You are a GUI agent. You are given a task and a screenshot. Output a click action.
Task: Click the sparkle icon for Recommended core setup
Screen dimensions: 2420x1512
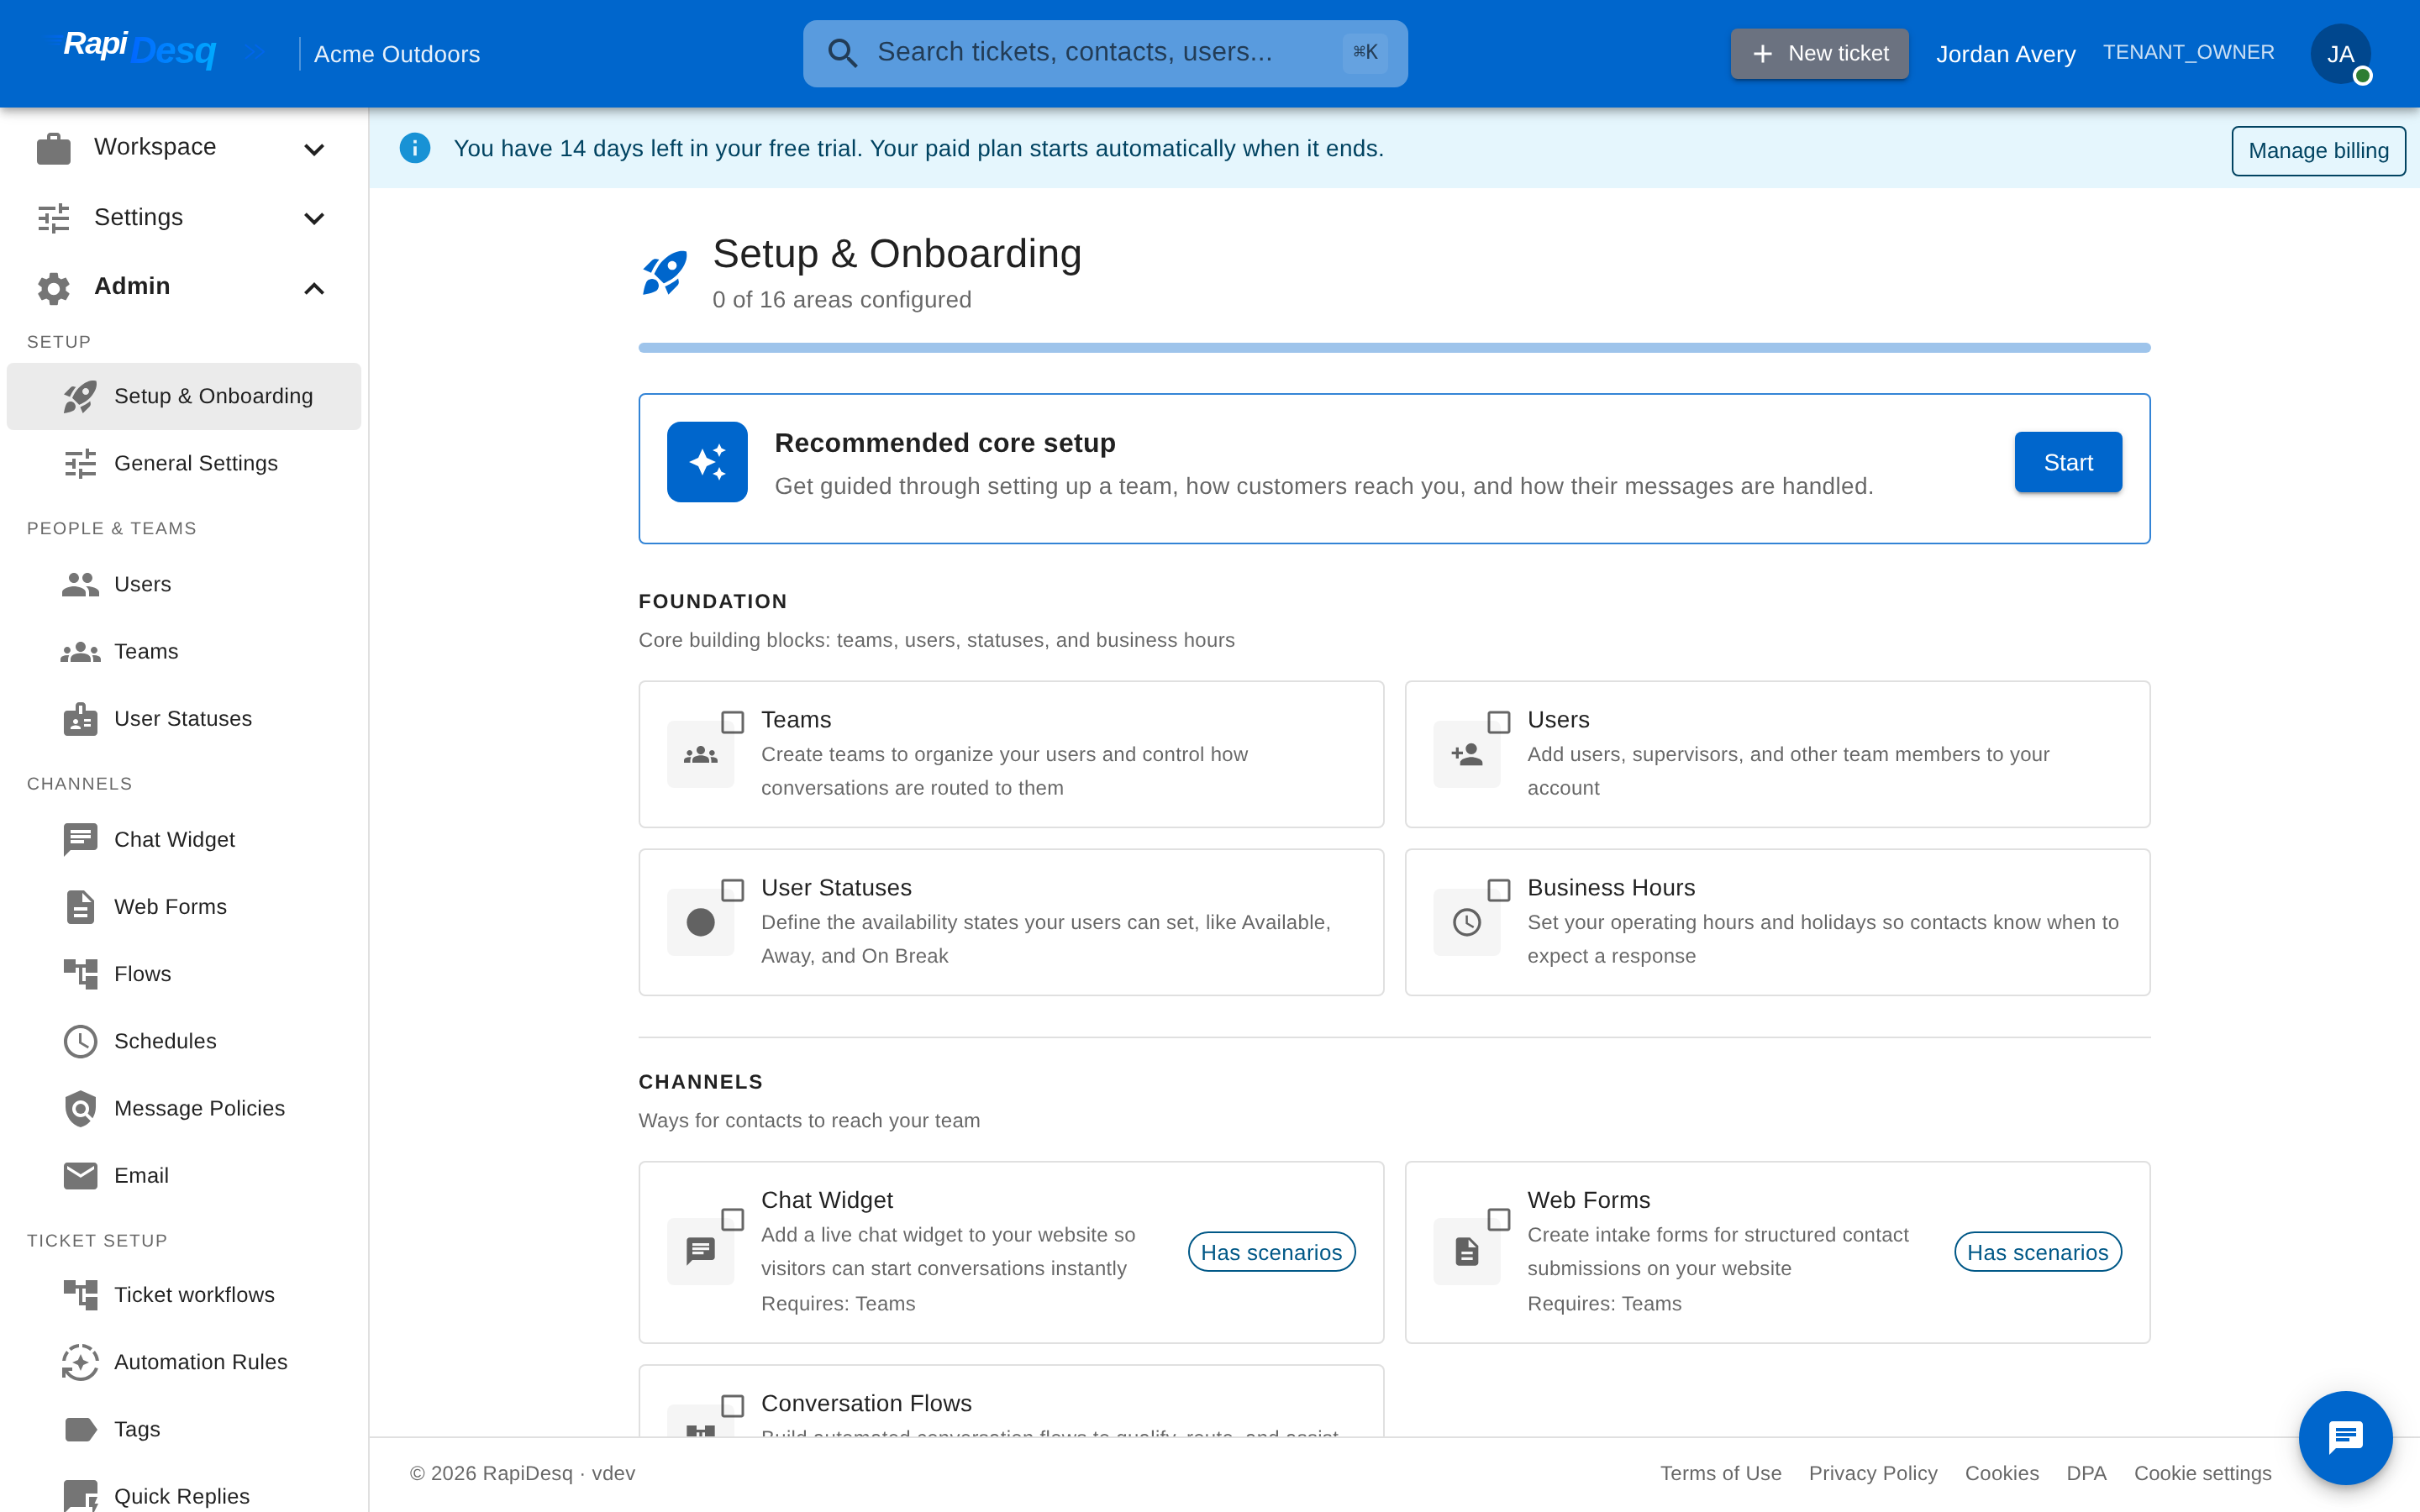tap(707, 462)
